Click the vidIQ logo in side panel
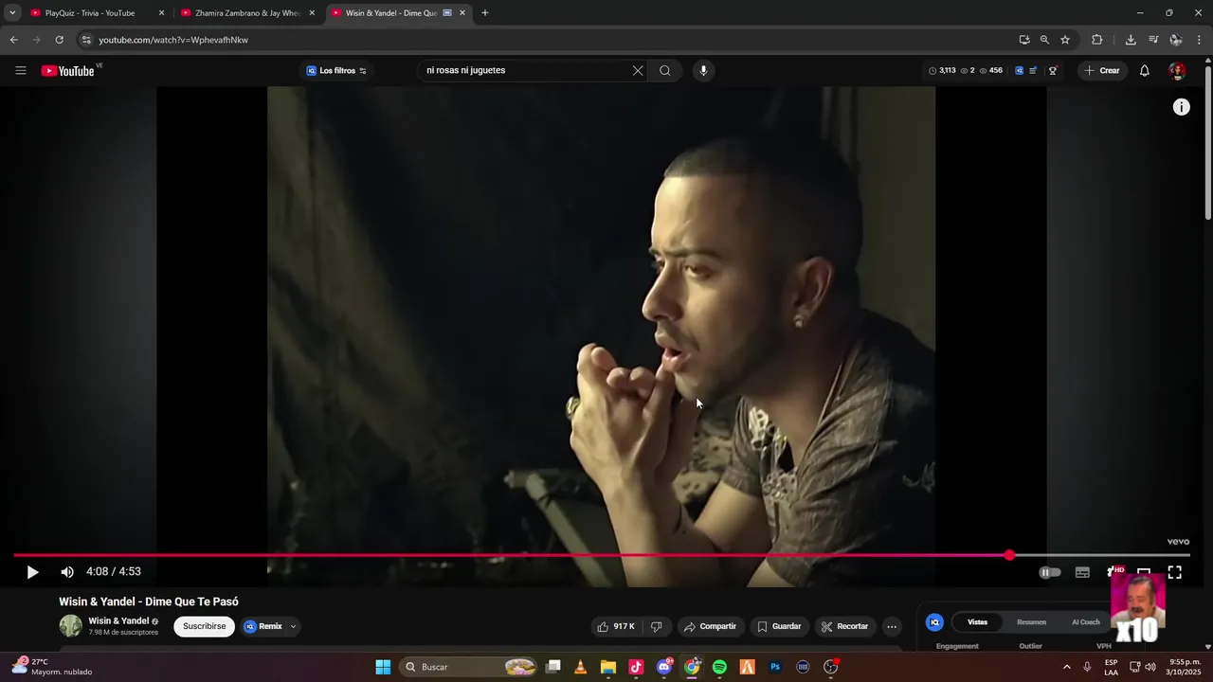Screen dimensions: 1213x682 (934, 622)
